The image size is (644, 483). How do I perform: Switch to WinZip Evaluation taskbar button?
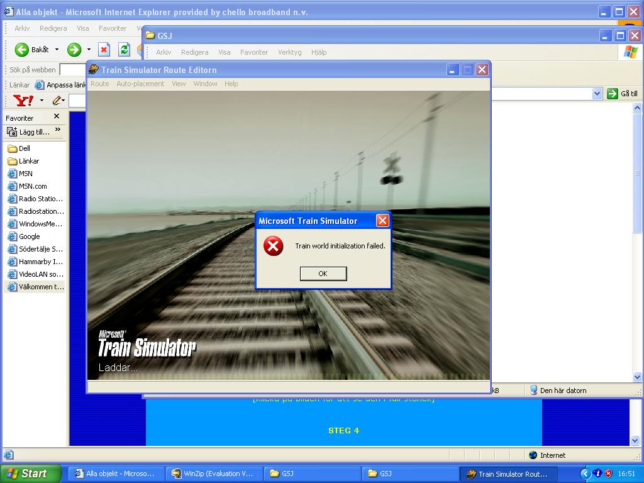pyautogui.click(x=213, y=474)
